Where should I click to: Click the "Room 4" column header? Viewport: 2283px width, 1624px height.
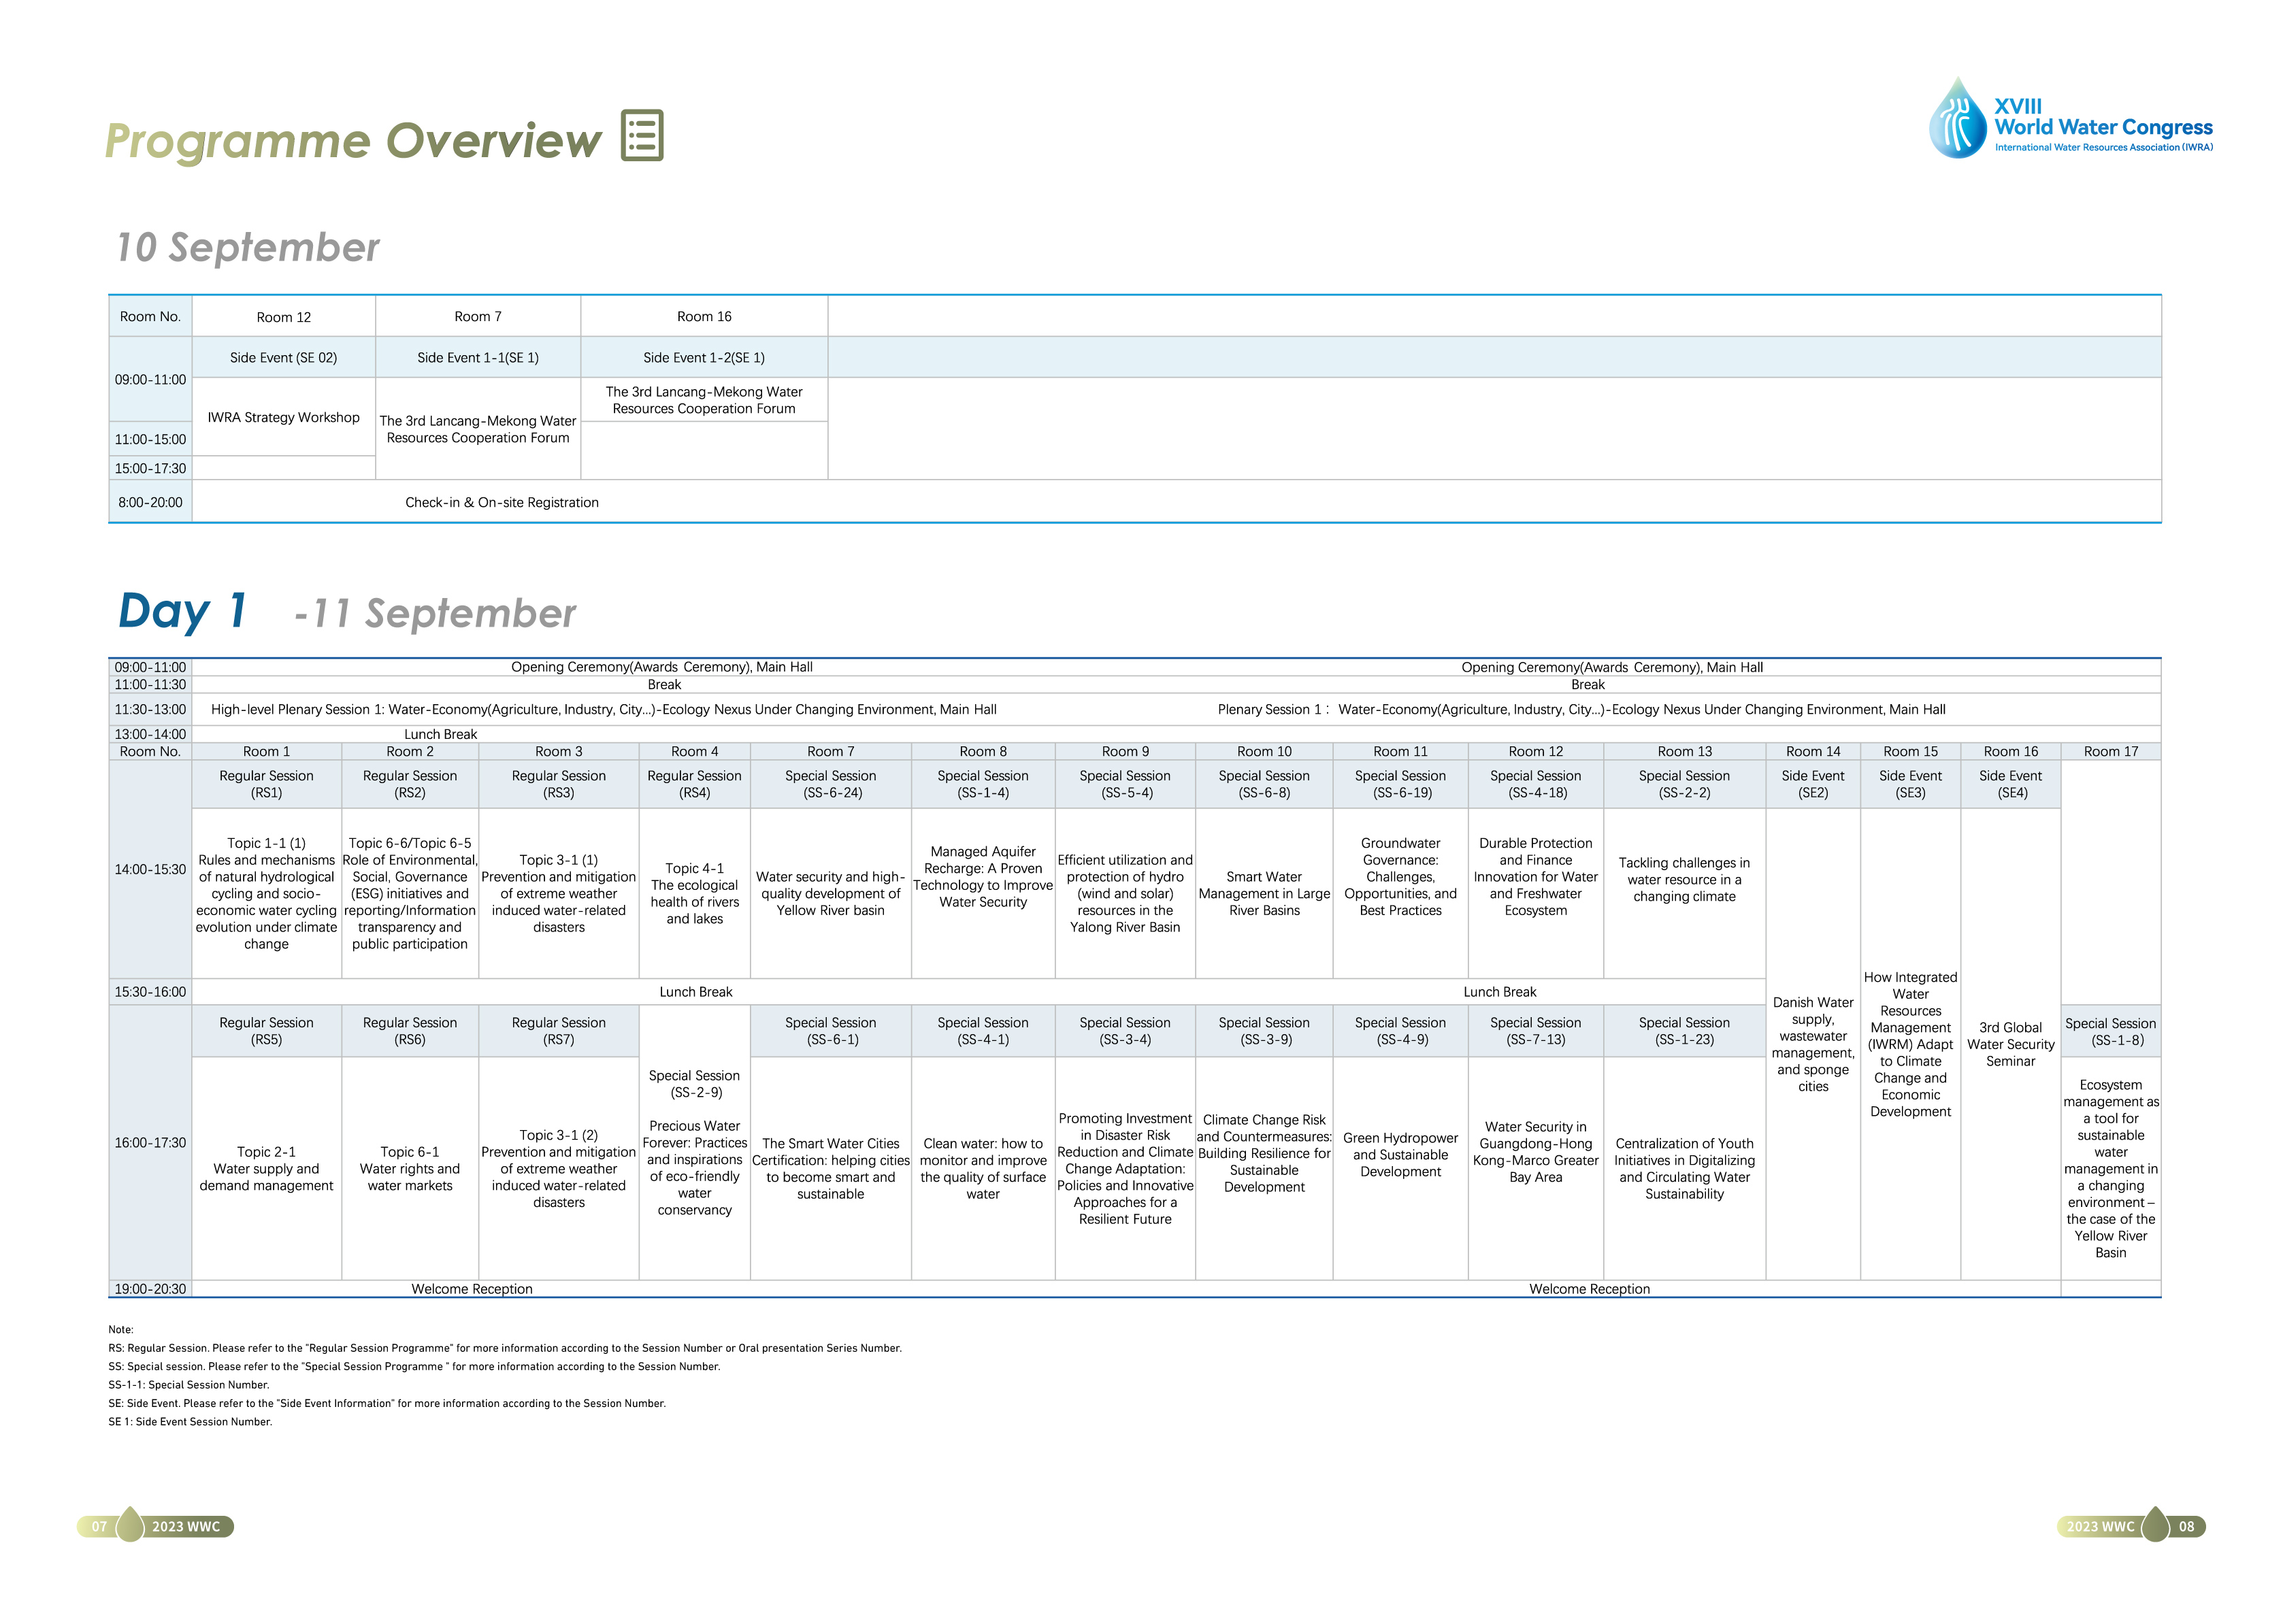pyautogui.click(x=694, y=751)
